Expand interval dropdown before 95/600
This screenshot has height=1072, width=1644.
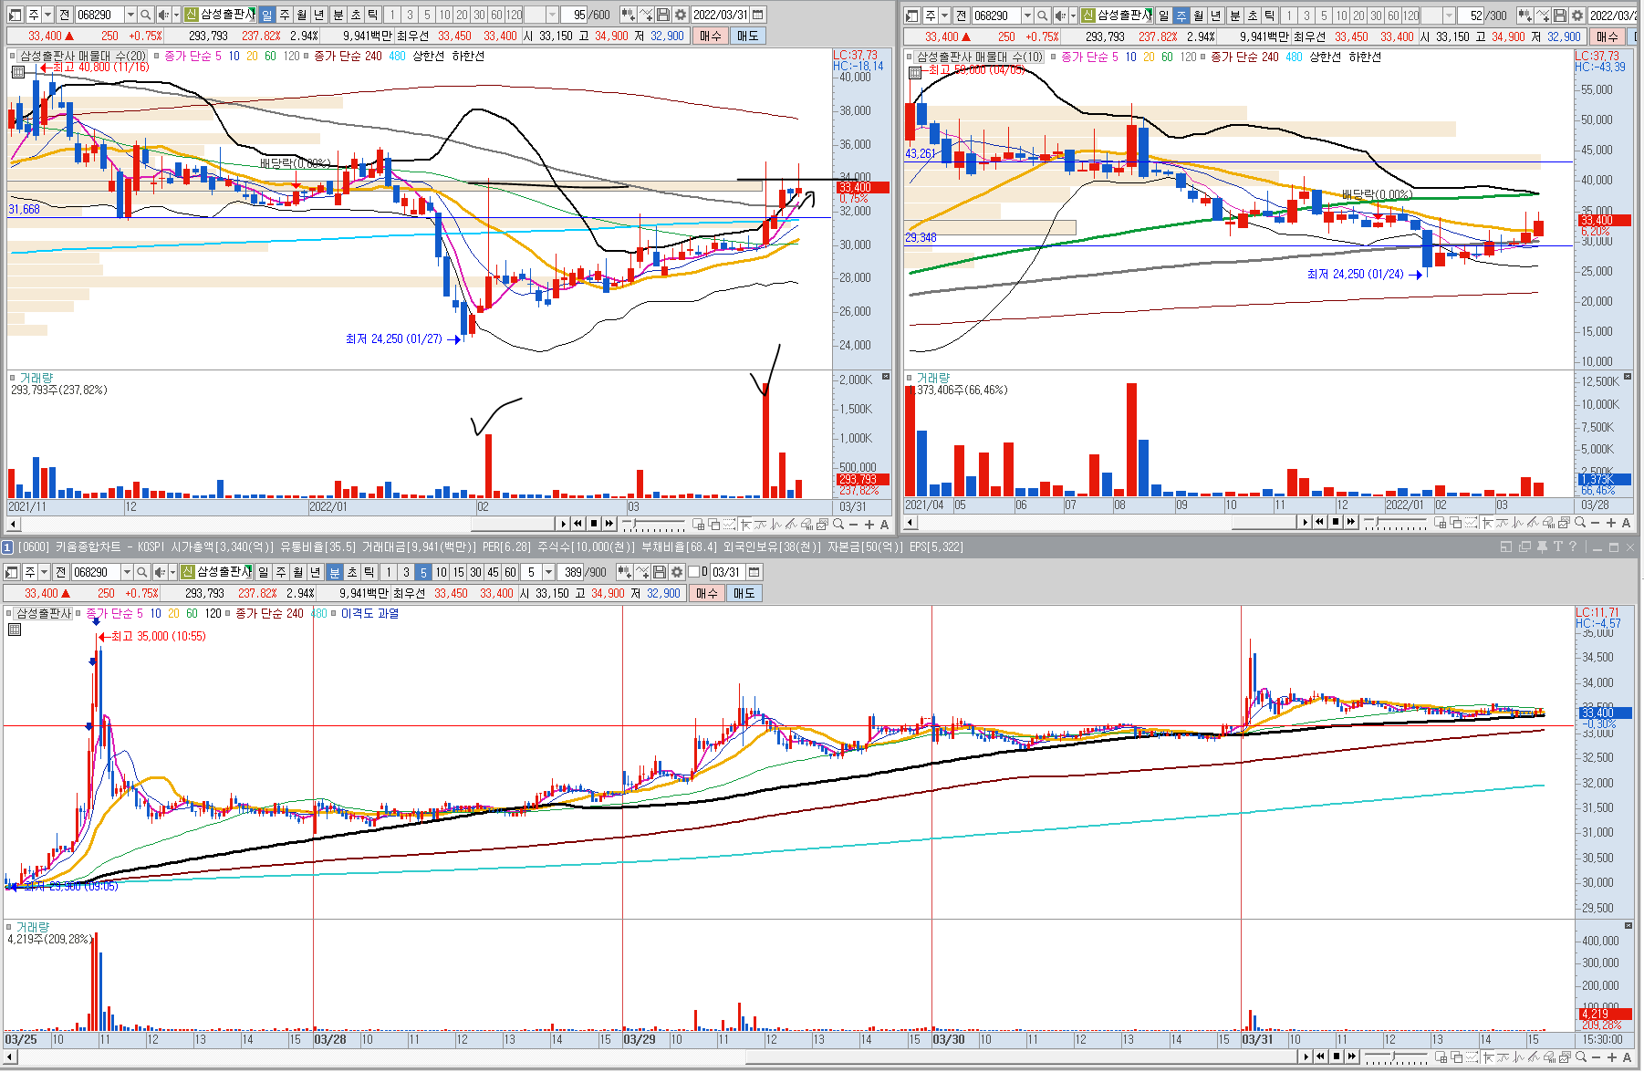pos(552,15)
